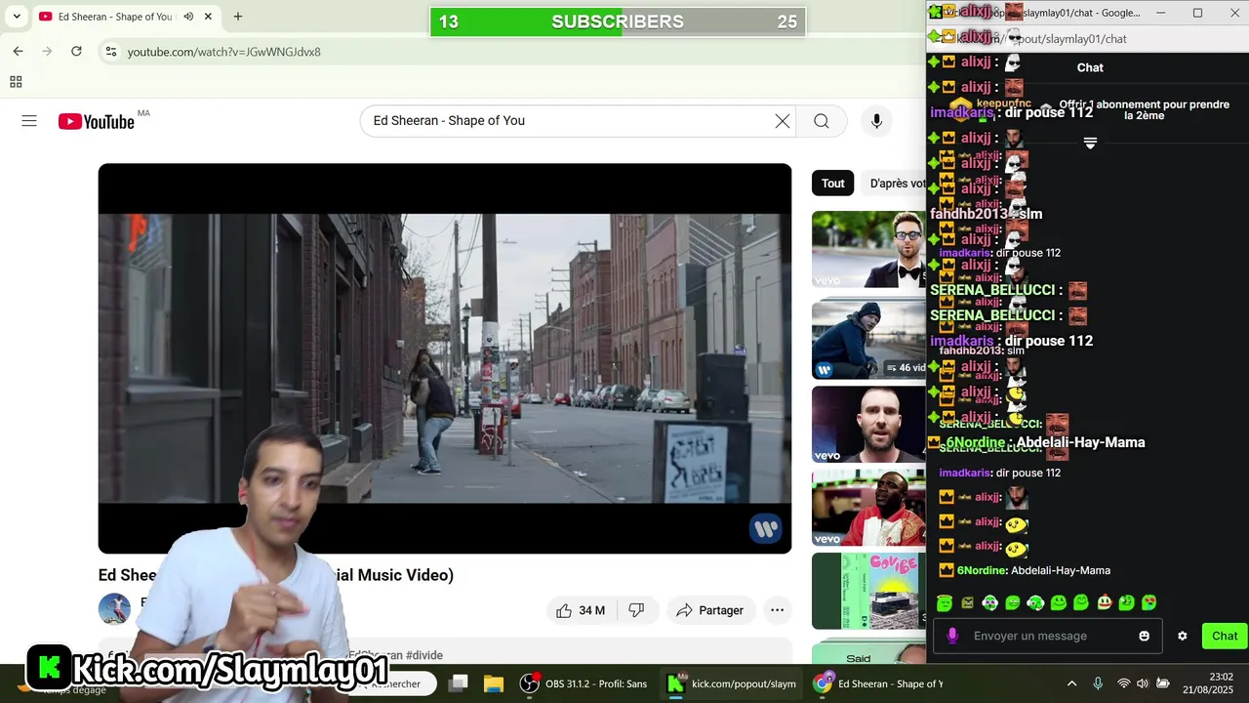Open system tray microphone indicator
This screenshot has width=1249, height=703.
(1098, 683)
